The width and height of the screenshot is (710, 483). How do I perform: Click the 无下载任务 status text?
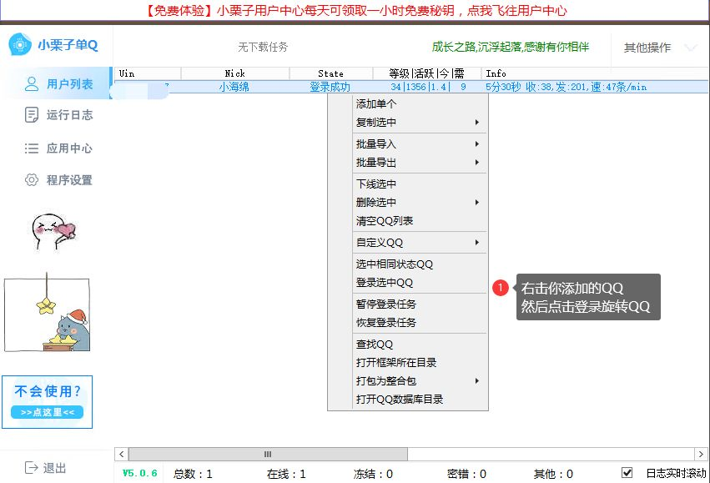pos(263,47)
